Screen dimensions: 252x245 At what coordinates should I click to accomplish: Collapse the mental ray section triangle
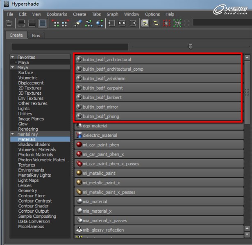[x=13, y=134]
